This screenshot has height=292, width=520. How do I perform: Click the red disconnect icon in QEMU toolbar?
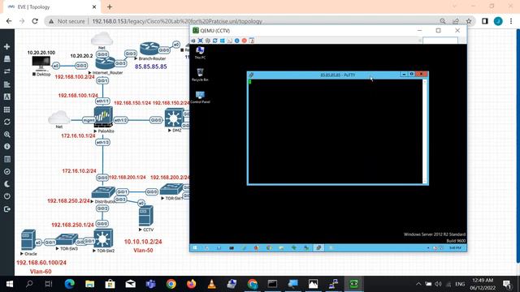pyautogui.click(x=244, y=41)
